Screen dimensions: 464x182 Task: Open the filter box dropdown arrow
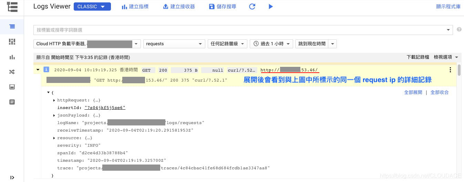pyautogui.click(x=448, y=30)
